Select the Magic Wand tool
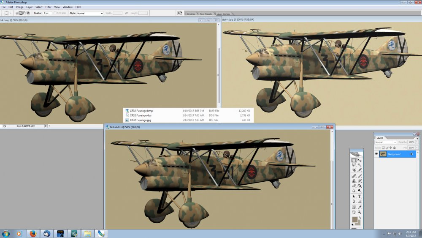The height and width of the screenshot is (238, 422). (360, 165)
